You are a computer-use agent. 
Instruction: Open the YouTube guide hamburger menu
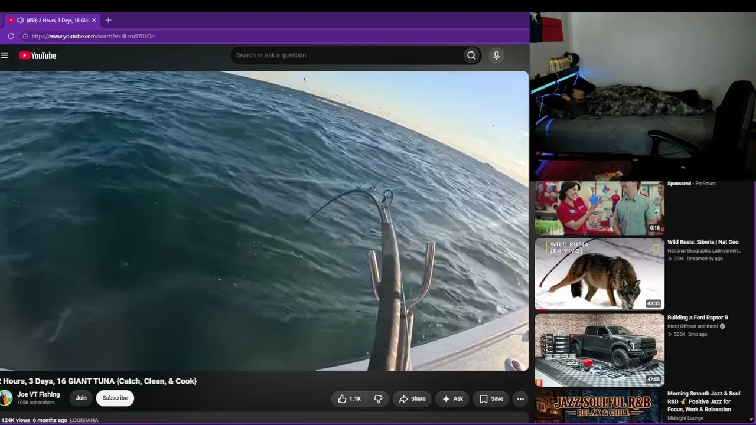pos(5,55)
